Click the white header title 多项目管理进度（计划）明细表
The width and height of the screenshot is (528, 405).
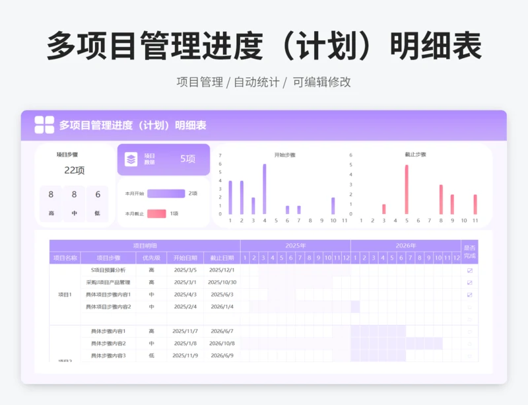133,126
